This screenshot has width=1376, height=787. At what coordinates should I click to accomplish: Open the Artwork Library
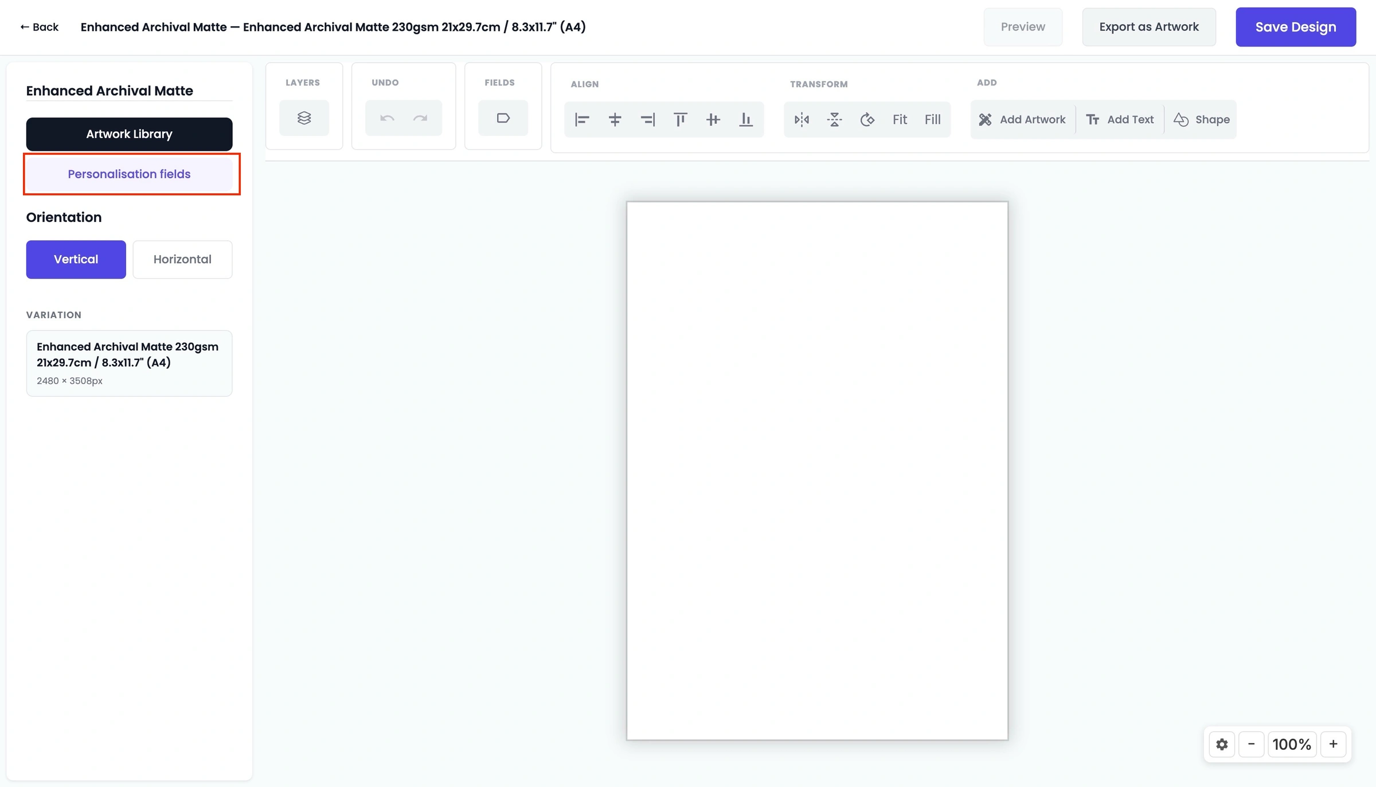tap(129, 134)
